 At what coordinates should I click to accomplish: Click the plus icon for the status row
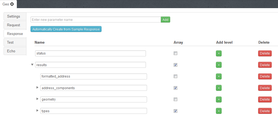pyautogui.click(x=219, y=53)
